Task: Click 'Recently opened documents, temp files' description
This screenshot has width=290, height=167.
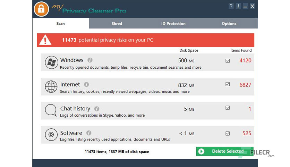Action: tap(130, 67)
